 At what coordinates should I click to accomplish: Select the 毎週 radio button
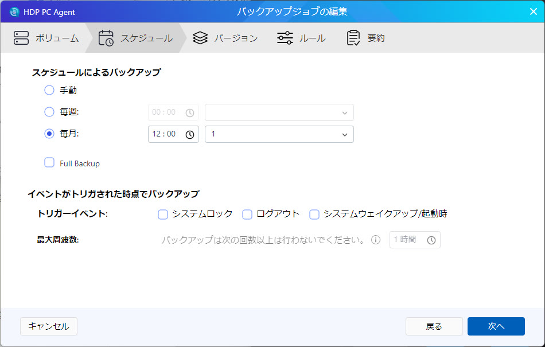coord(49,112)
